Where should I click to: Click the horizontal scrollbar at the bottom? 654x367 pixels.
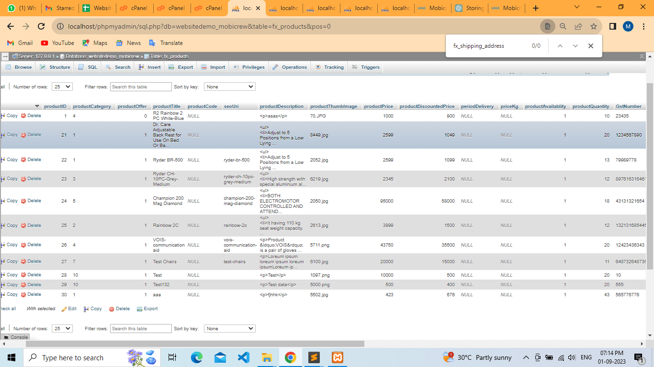coord(195,344)
